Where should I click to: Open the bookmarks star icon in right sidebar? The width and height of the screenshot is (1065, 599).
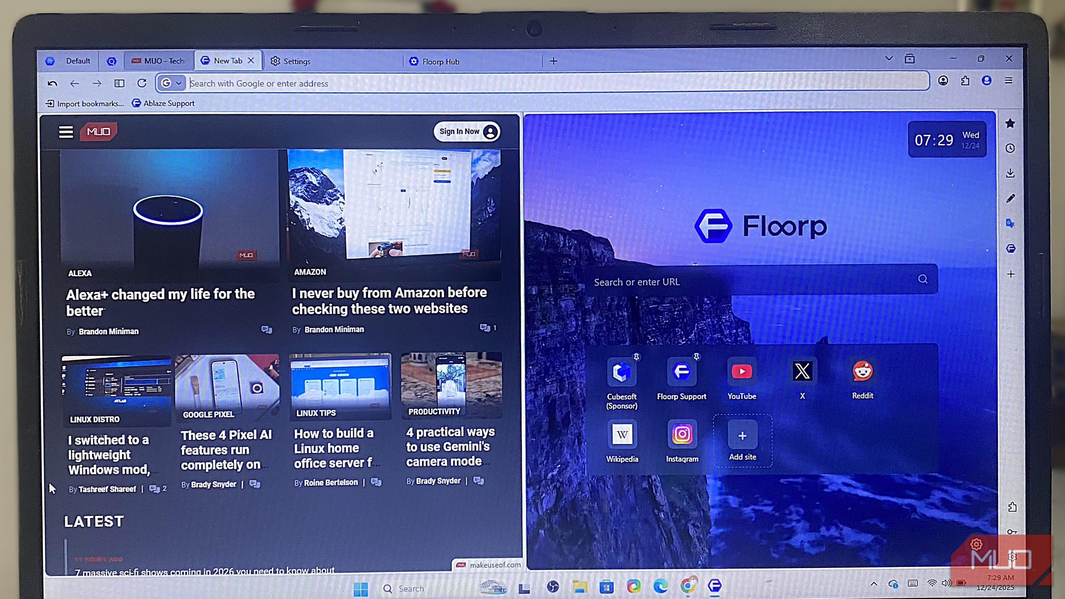tap(1010, 123)
